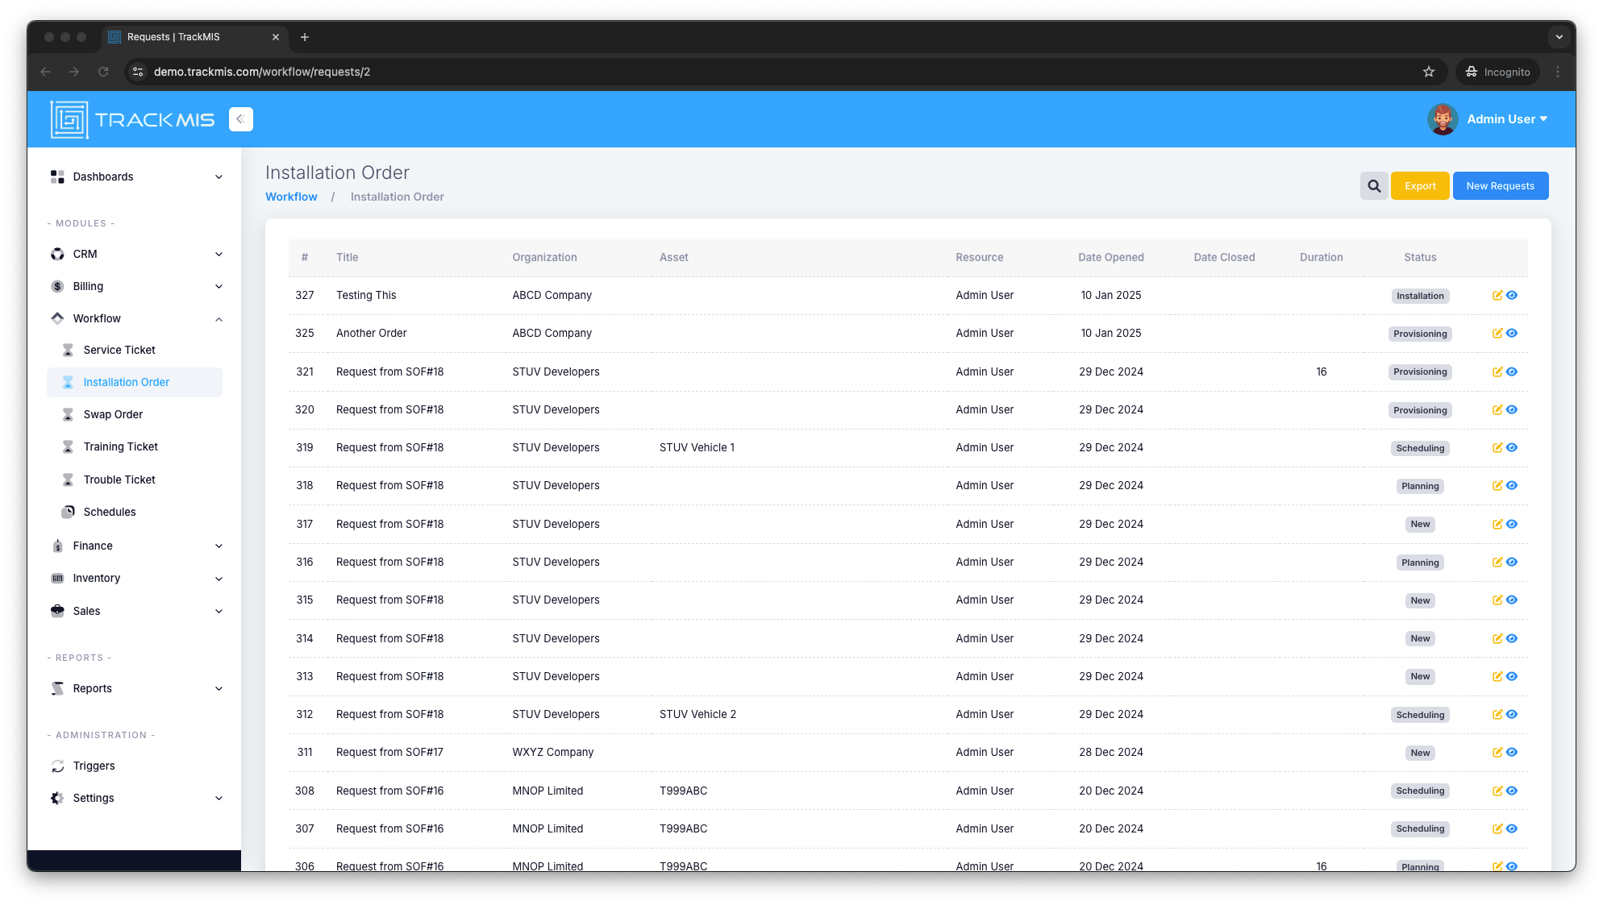Expand the Inventory module
The width and height of the screenshot is (1603, 905).
coord(135,578)
